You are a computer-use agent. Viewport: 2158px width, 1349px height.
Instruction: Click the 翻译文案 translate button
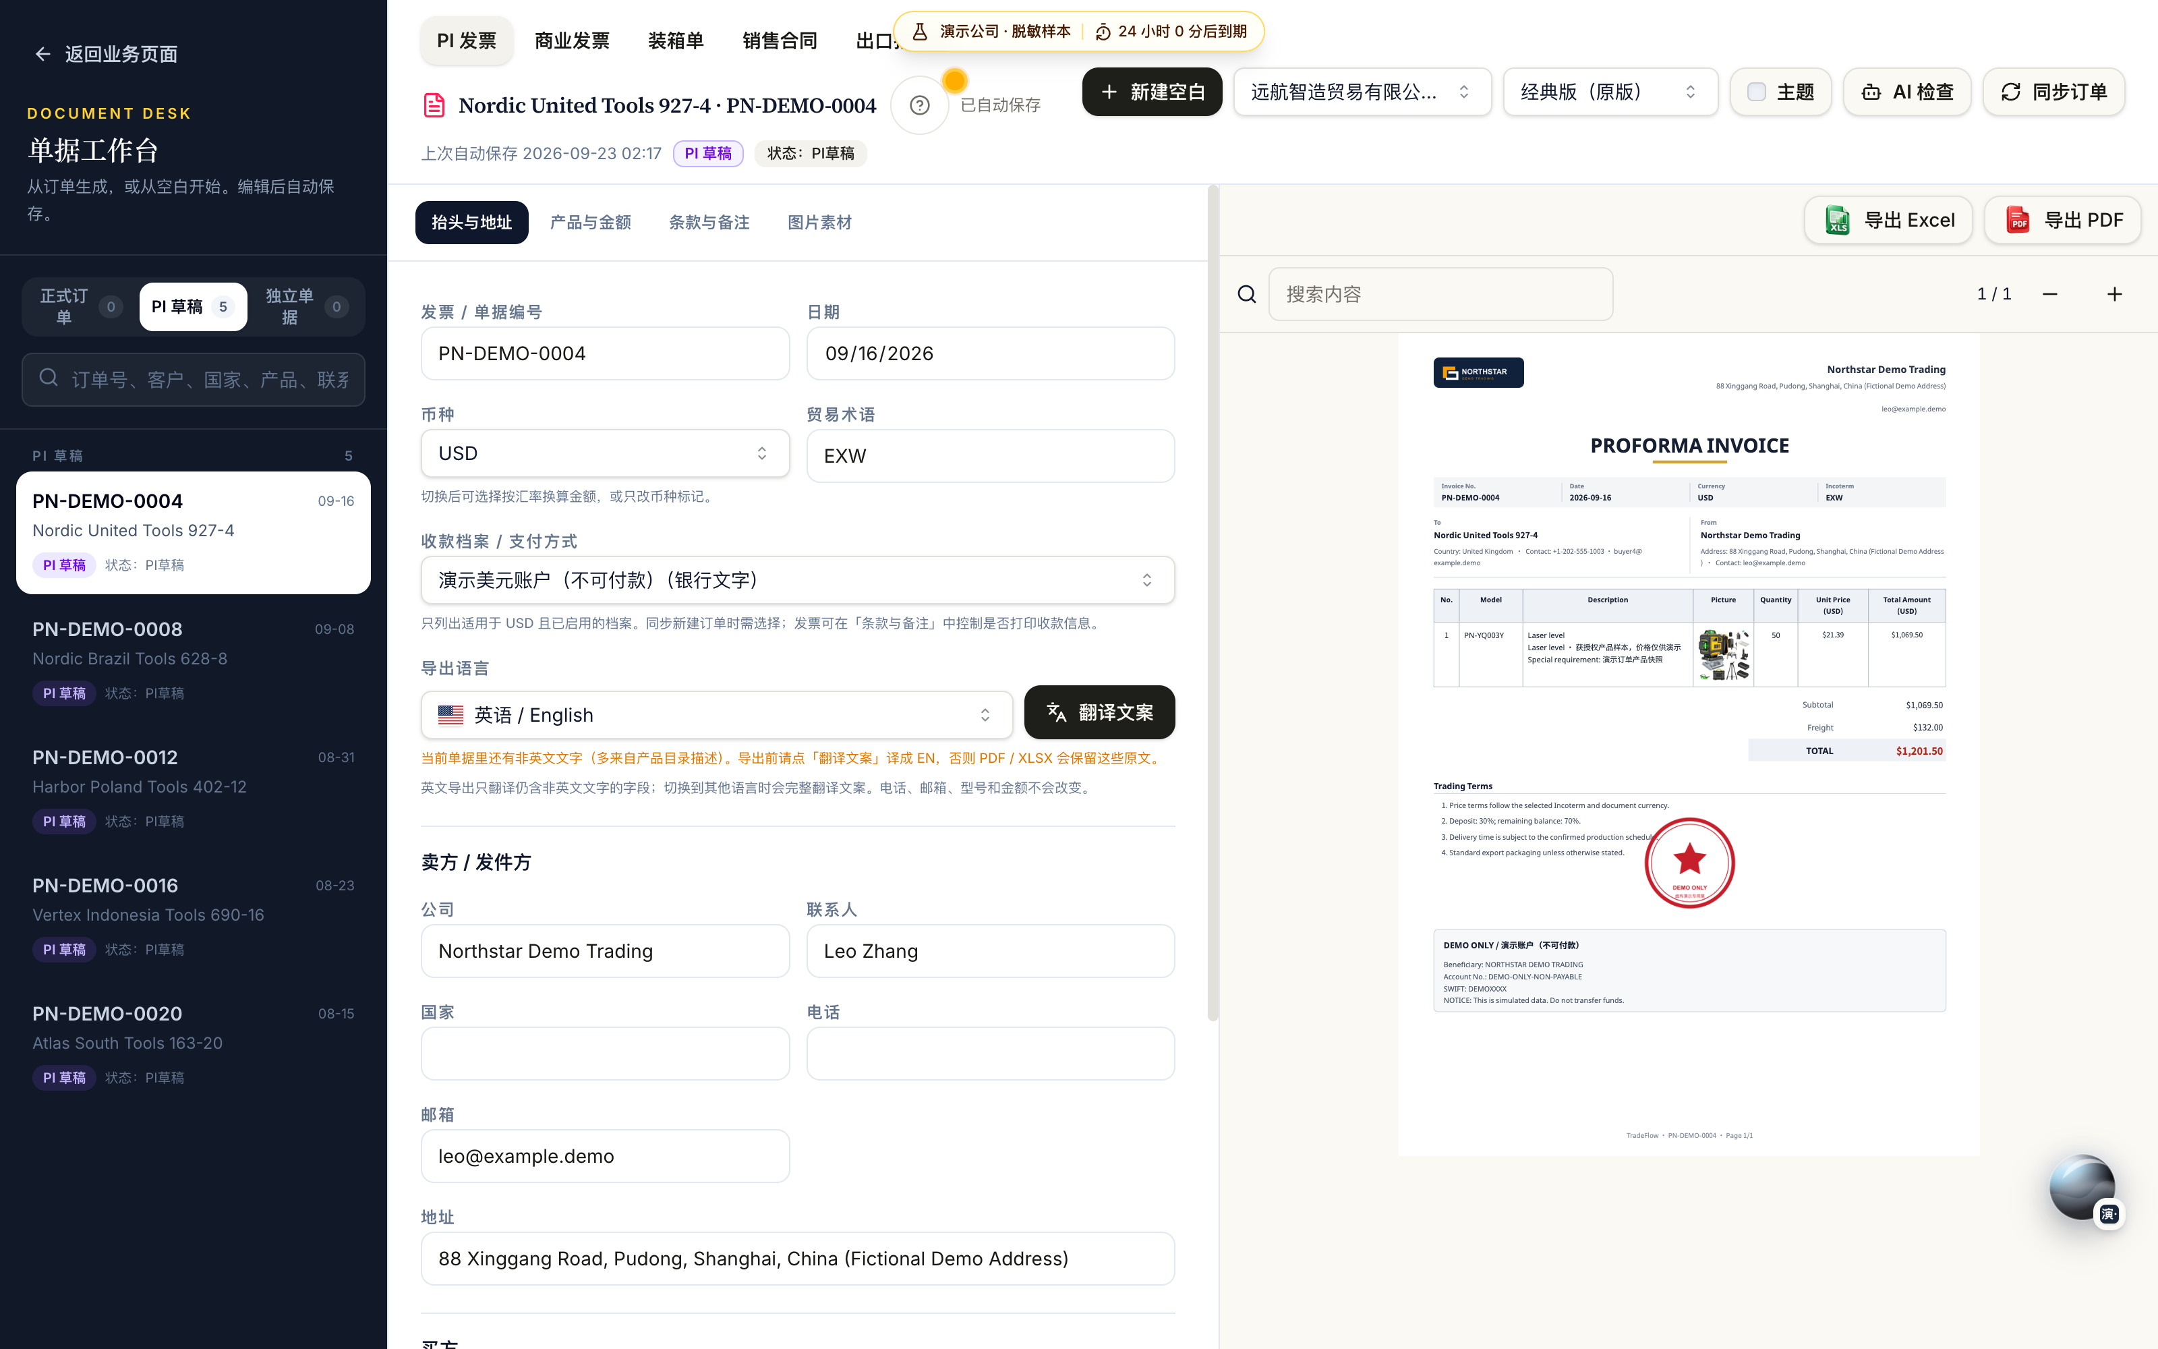pyautogui.click(x=1099, y=713)
